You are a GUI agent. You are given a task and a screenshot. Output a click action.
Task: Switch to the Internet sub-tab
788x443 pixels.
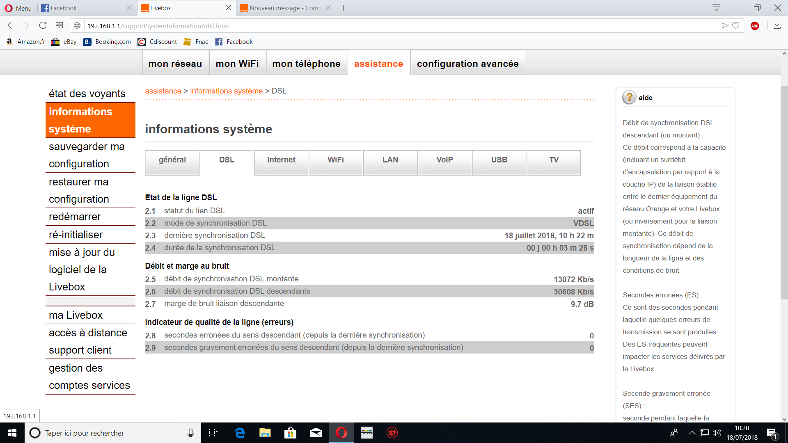[281, 160]
